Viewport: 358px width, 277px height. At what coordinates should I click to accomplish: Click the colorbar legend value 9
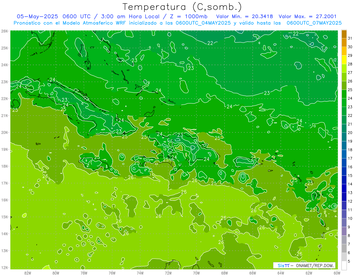[349, 227]
